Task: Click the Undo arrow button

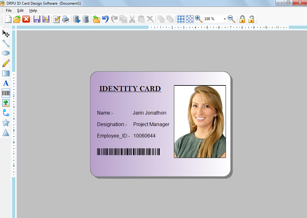Action: tap(106, 19)
